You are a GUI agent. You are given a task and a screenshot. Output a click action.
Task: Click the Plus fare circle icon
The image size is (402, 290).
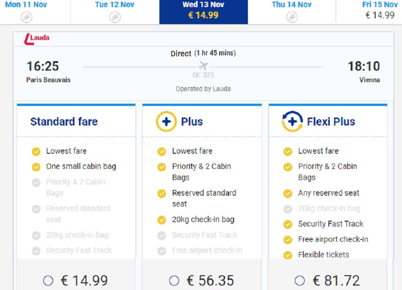click(x=166, y=122)
